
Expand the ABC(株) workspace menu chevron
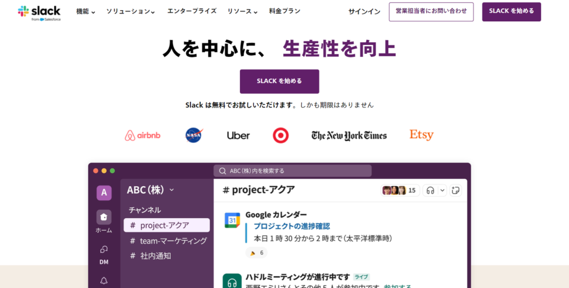(172, 190)
